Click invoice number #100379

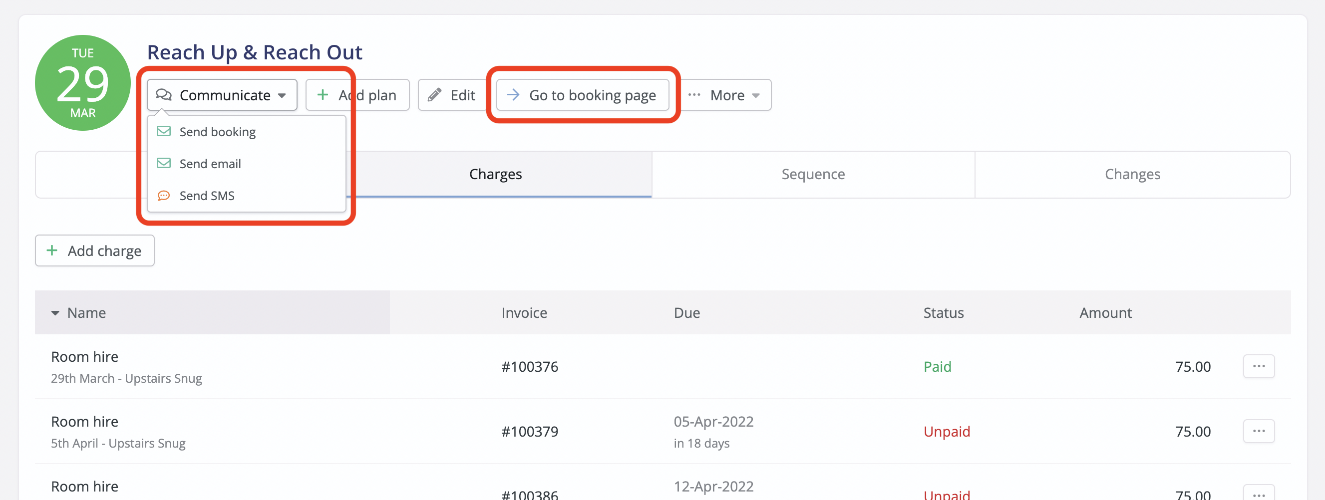(530, 432)
